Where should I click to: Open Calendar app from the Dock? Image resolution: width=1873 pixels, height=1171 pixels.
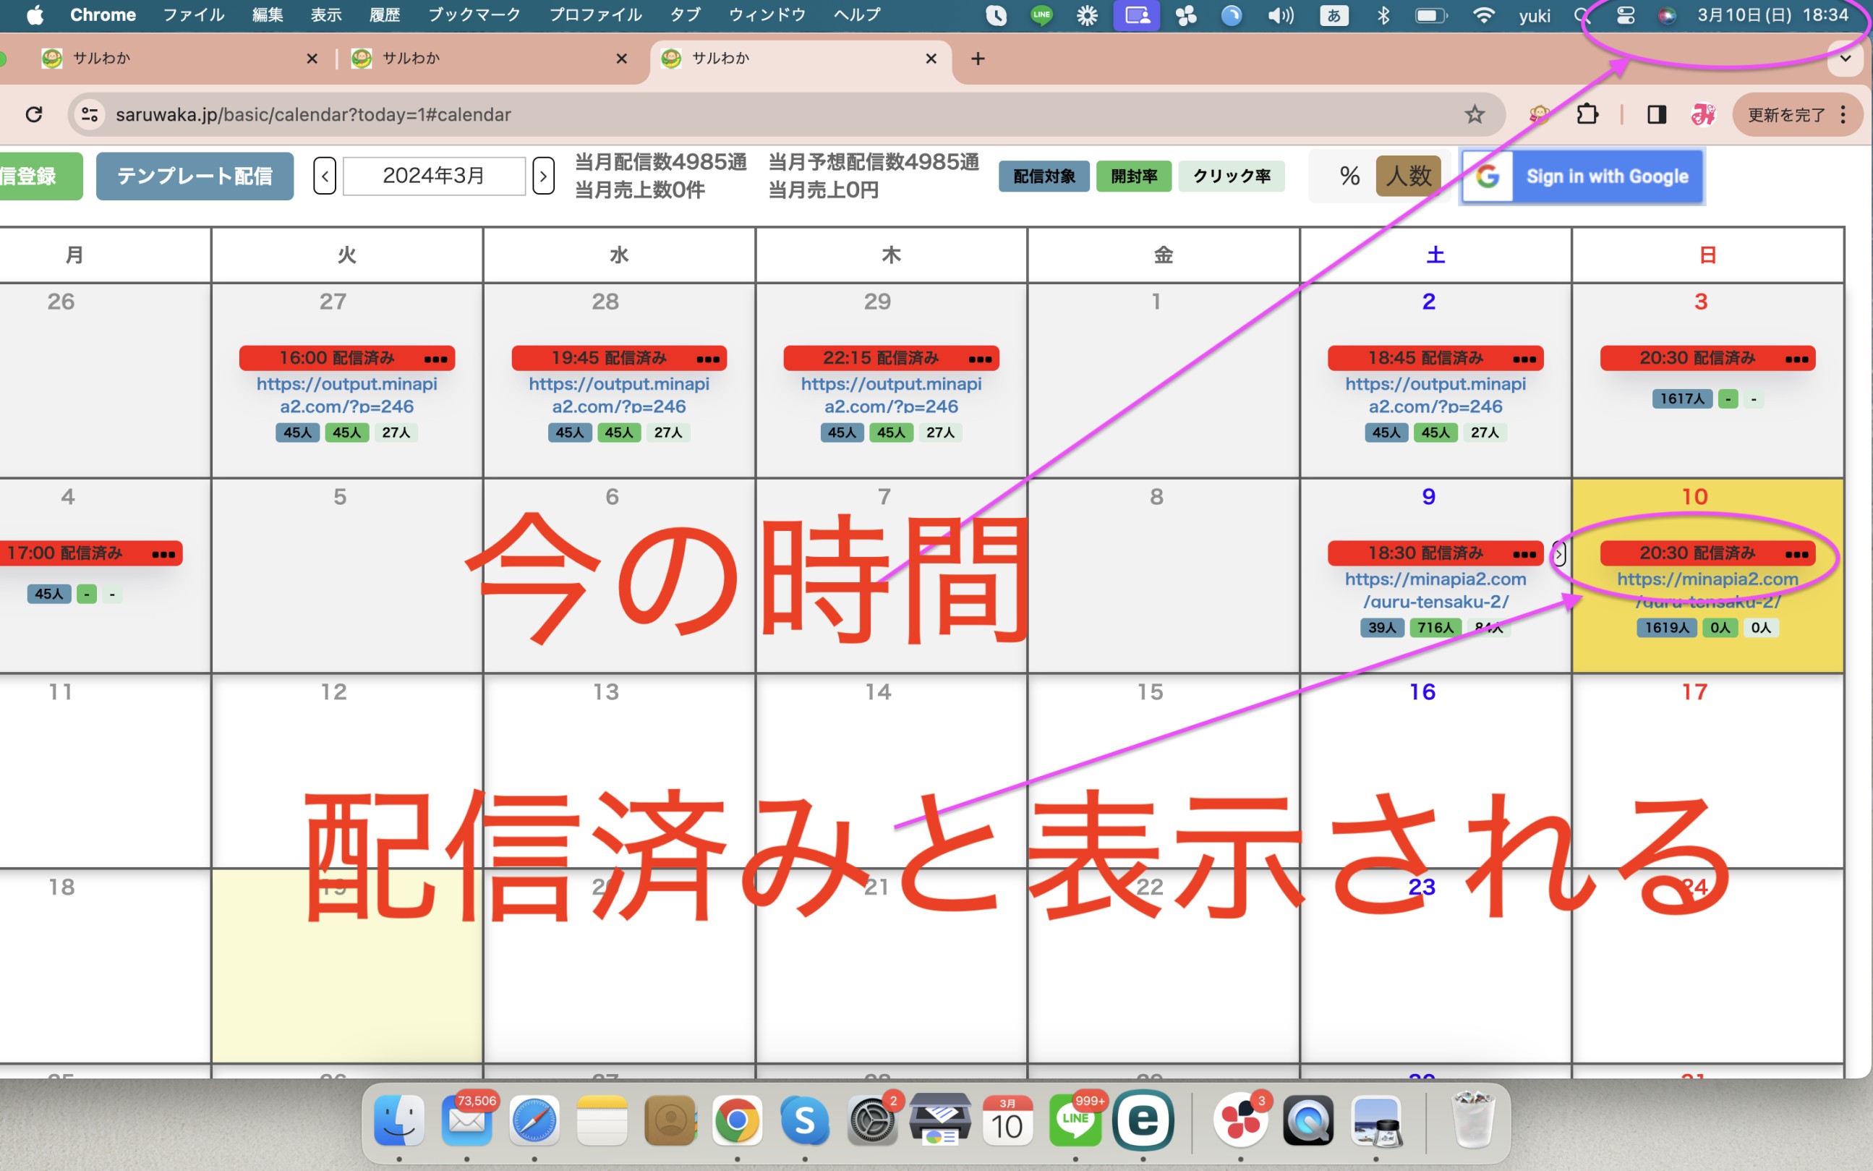(1007, 1120)
